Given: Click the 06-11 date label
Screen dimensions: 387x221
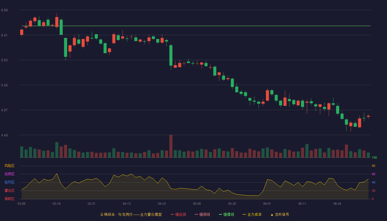Looking at the screenshot, I should pos(302,204).
